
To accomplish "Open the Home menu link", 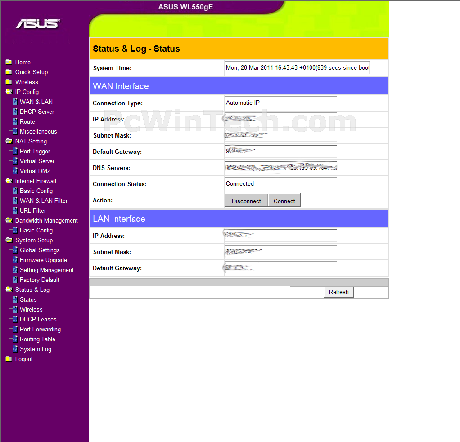I will click(x=23, y=62).
